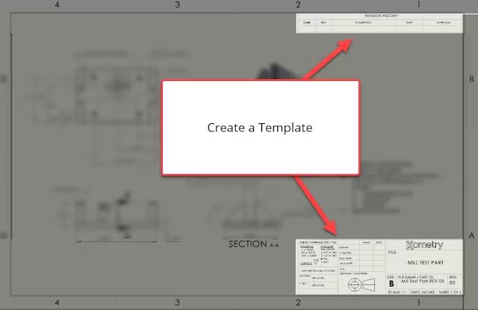Viewport: 478px width, 310px height.
Task: Select the Mill Test Part REV 05 file name
Action: [421, 282]
